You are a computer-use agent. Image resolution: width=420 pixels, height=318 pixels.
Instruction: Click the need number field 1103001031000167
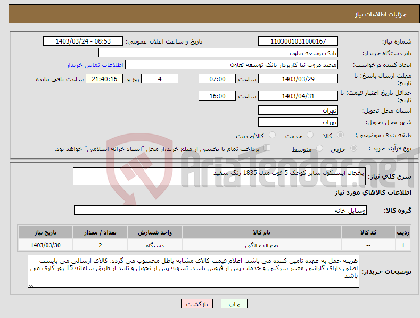click(298, 41)
